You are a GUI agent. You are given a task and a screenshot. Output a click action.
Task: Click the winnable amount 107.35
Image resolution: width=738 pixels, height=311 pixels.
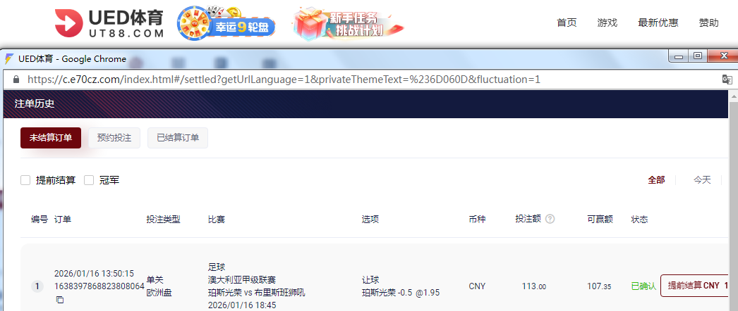(x=600, y=286)
